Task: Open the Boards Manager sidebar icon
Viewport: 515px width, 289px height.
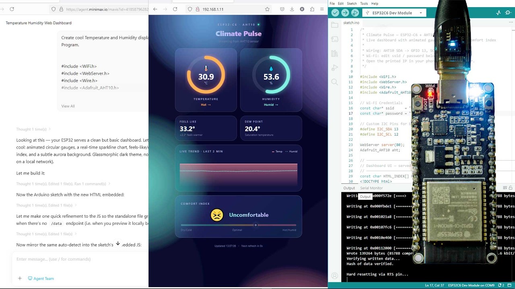Action: [334, 39]
